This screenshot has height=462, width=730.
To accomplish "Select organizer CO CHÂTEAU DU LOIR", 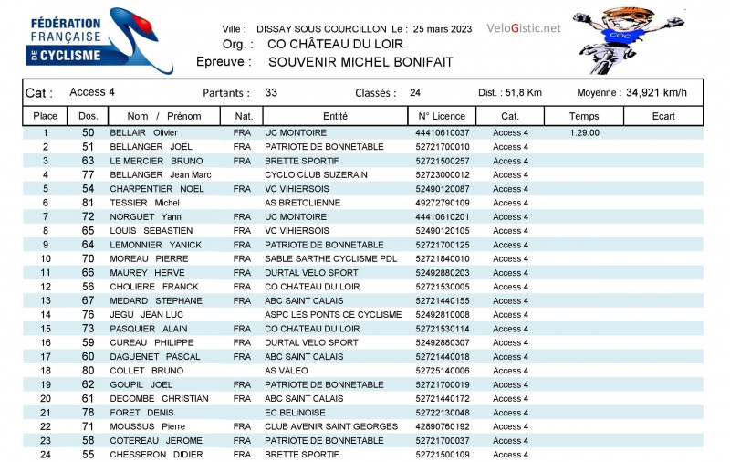I will pos(335,44).
